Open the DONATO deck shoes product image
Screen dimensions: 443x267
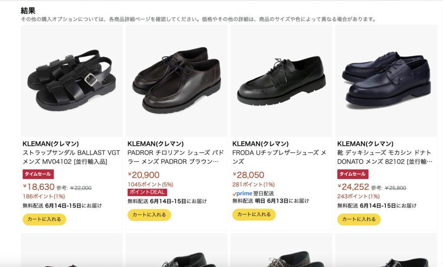386,81
